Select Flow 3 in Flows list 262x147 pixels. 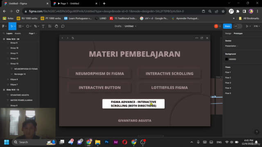tap(228, 83)
